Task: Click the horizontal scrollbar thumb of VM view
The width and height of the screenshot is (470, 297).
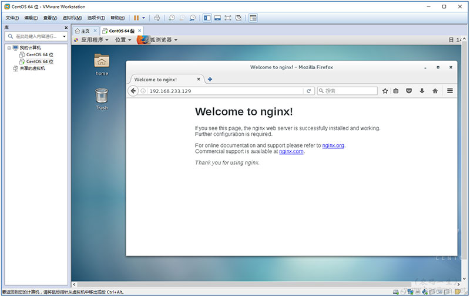Action: 244,285
